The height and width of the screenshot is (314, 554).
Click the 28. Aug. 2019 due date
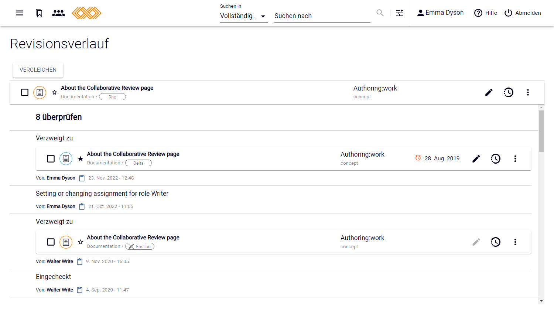point(442,158)
